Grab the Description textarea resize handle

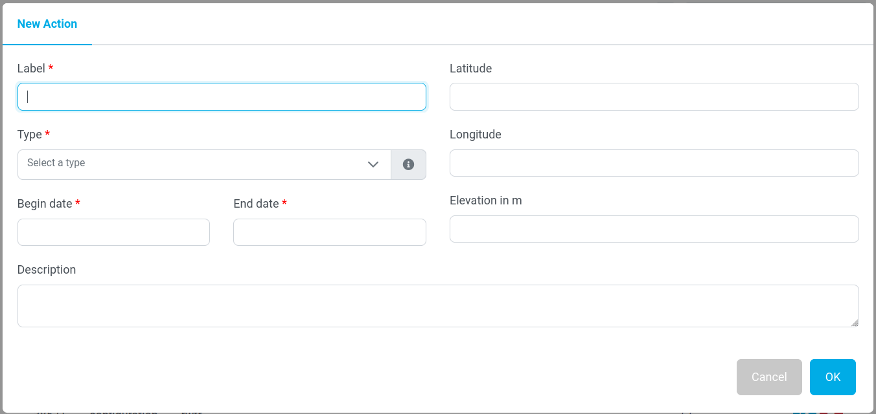(855, 323)
